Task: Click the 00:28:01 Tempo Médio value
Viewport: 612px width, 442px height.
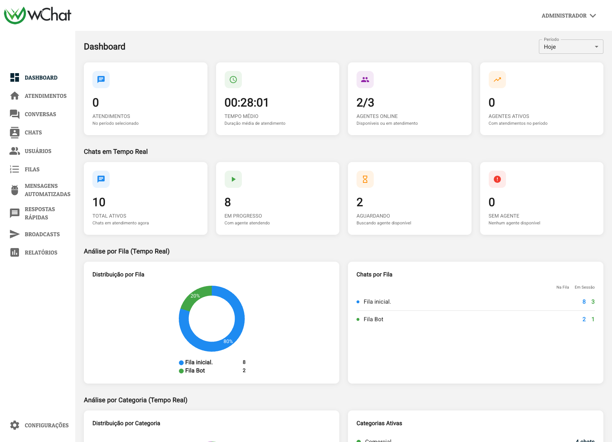Action: 247,103
